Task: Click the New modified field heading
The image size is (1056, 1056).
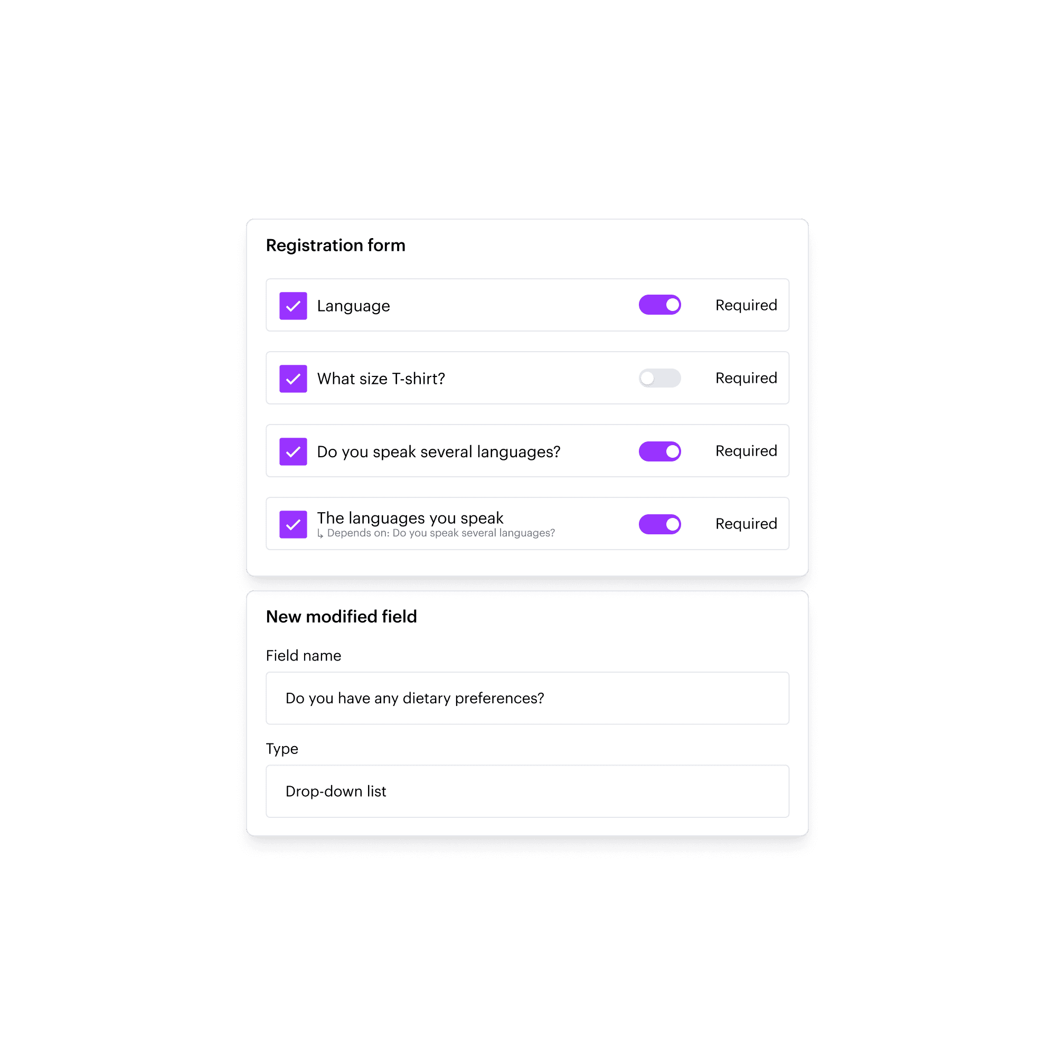Action: pos(341,616)
